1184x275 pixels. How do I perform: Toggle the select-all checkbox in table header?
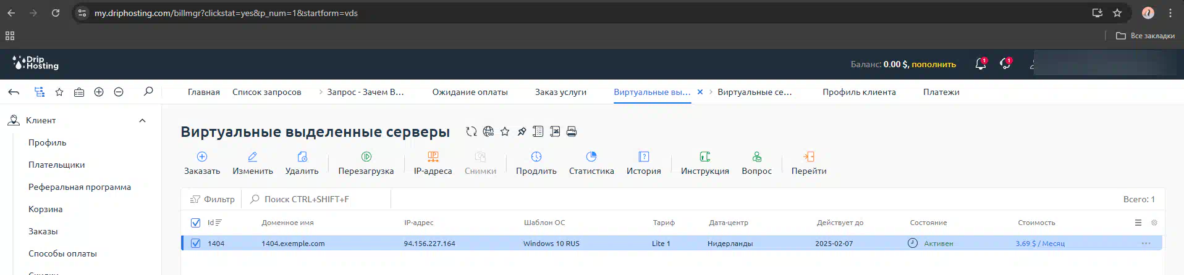click(196, 223)
